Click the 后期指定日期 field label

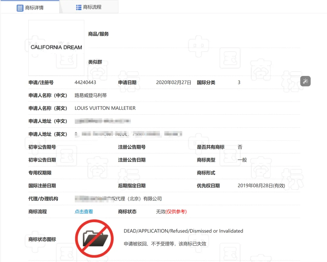132,186
